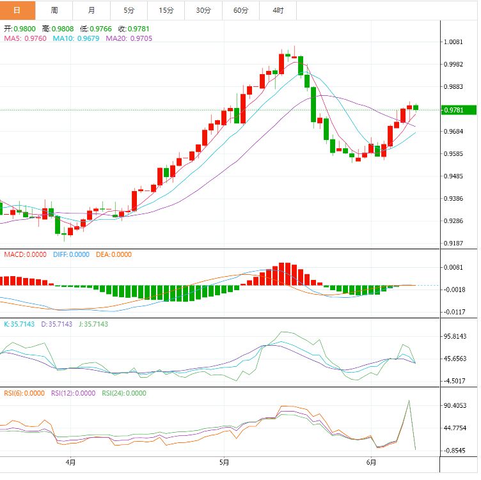Screen dimensions: 481x480
Task: Click the green 0.9781 current price tag
Action: [459, 110]
